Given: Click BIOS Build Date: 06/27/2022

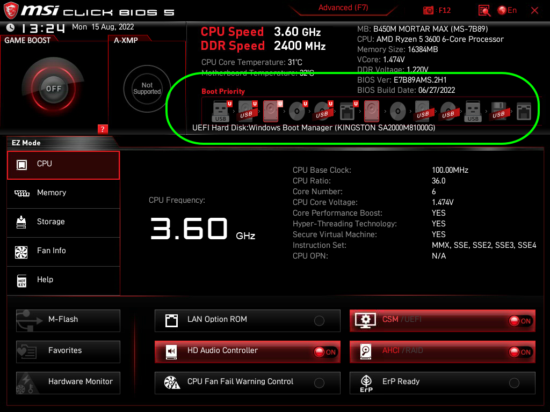Looking at the screenshot, I should coord(406,90).
